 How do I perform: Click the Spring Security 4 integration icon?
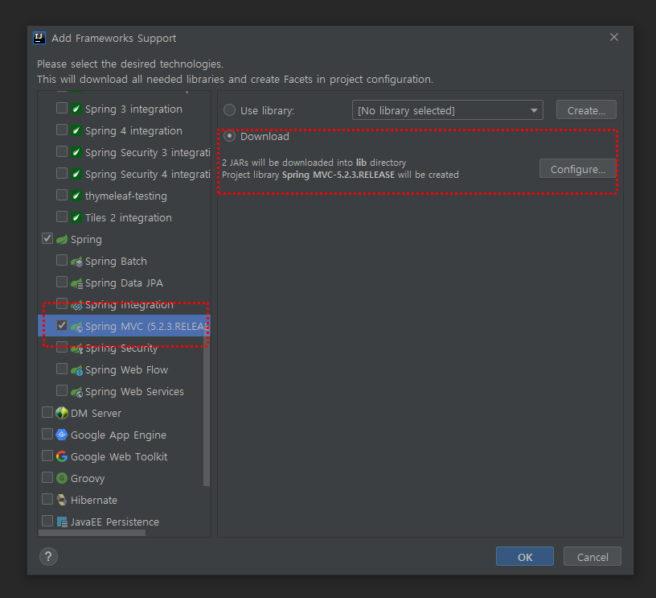pyautogui.click(x=76, y=174)
